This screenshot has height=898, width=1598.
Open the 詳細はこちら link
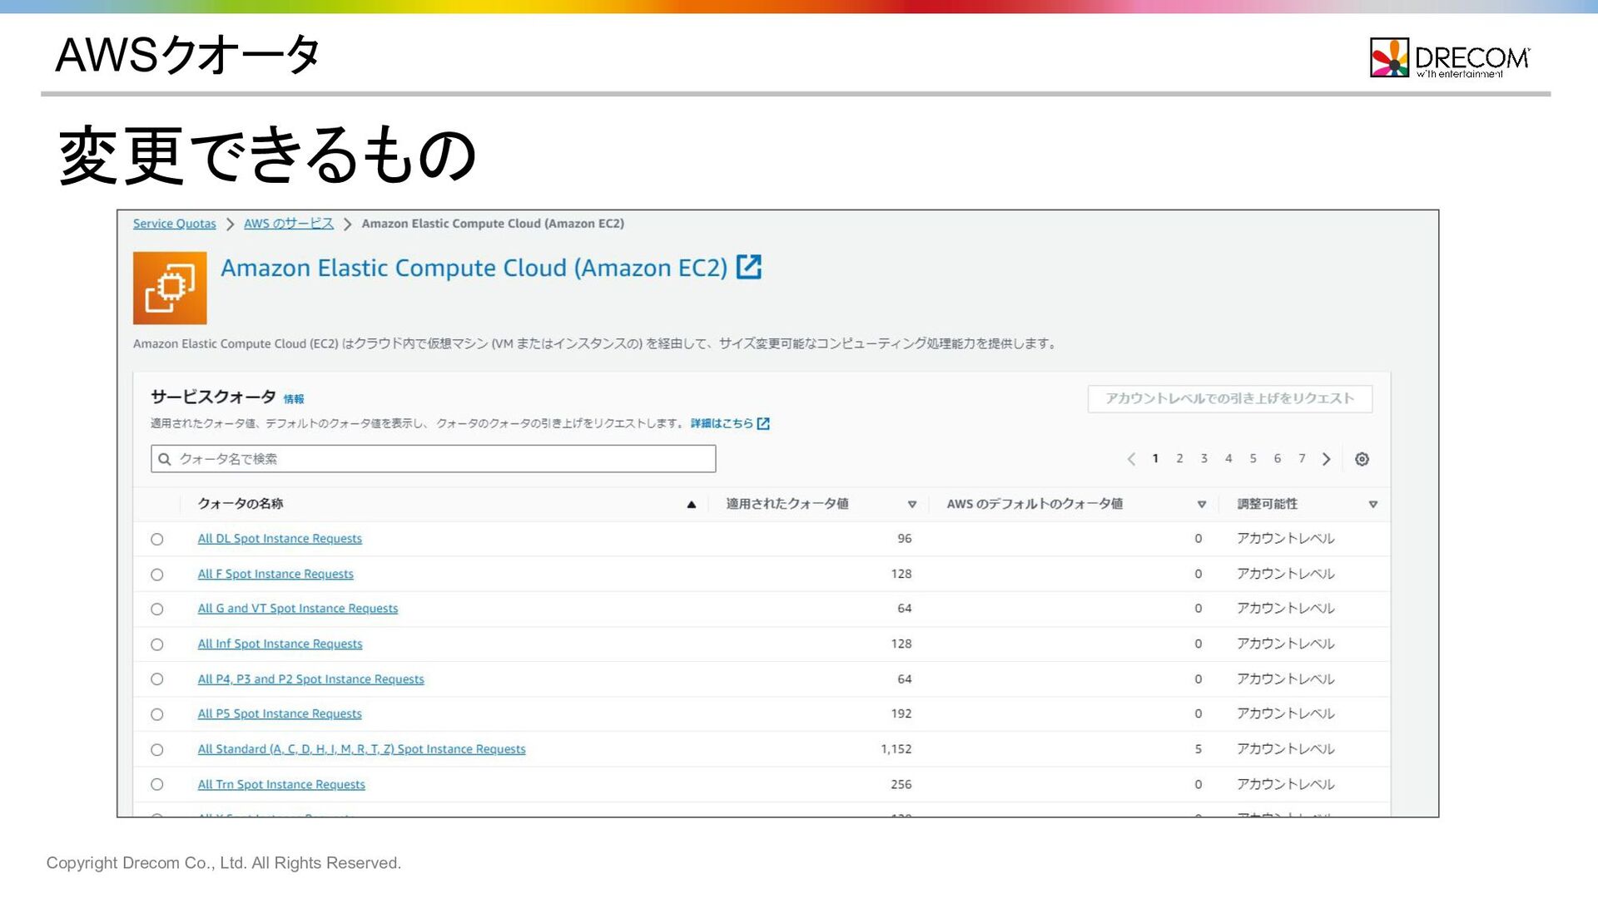(722, 423)
